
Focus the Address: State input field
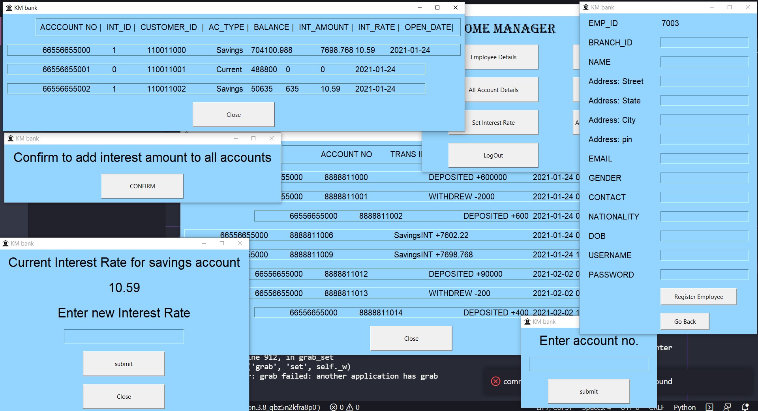click(704, 101)
